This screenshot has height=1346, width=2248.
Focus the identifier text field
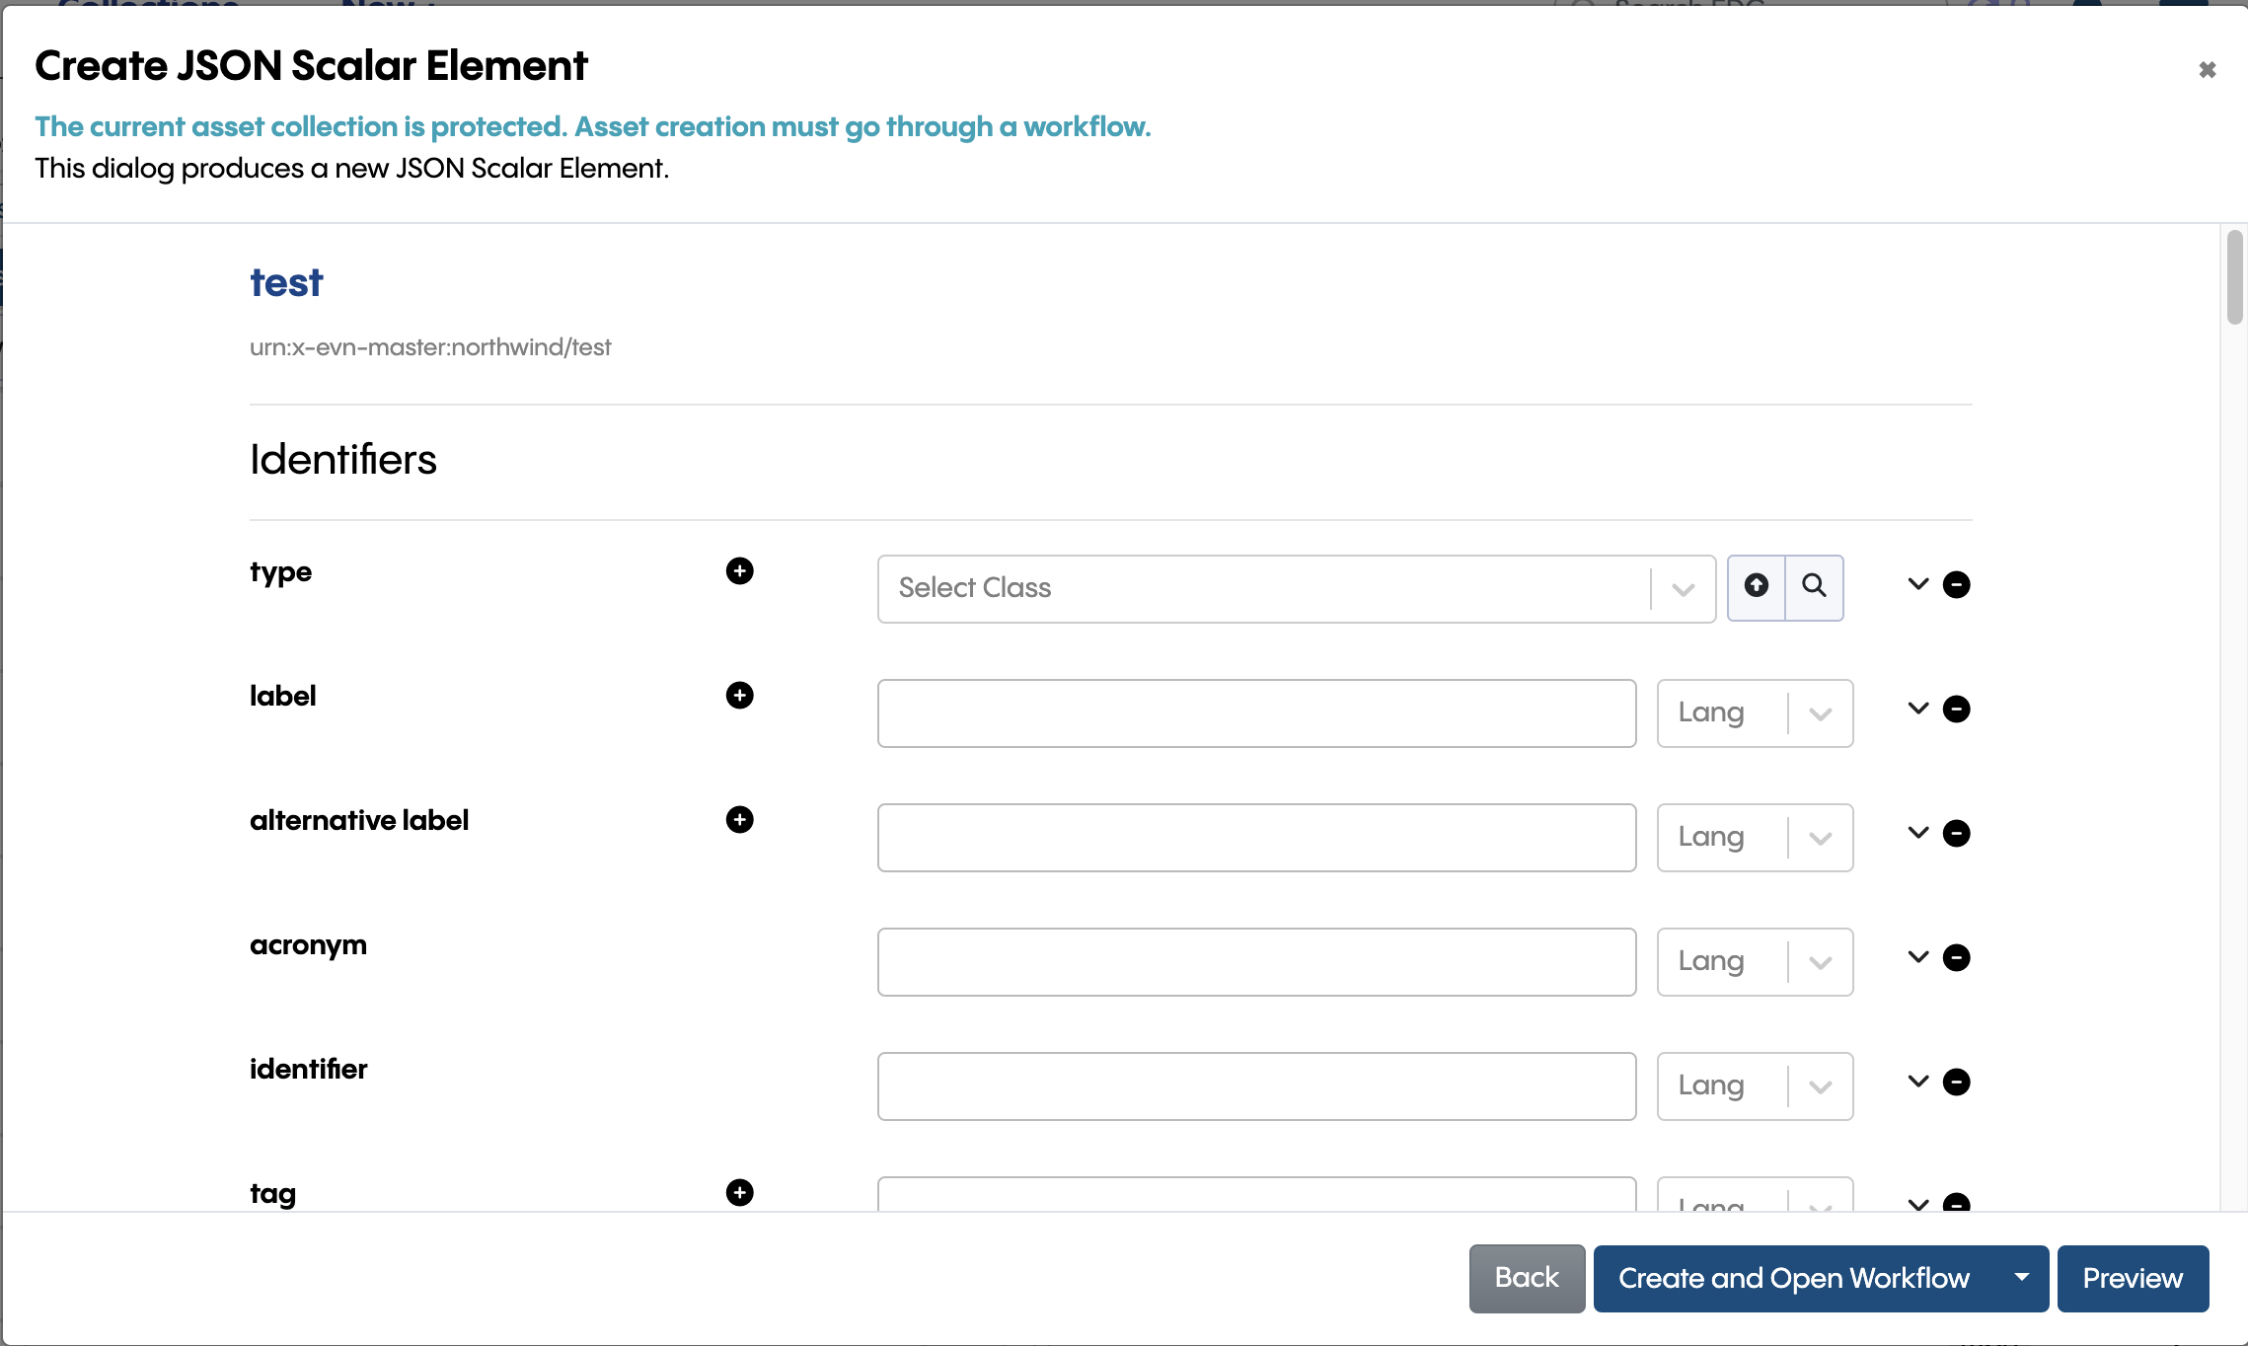[1256, 1086]
